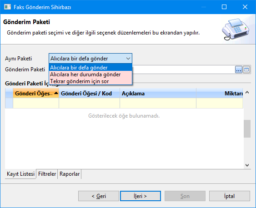The image size is (256, 208).
Task: Click the window icon next to the ellipsis button
Action: [x=246, y=70]
